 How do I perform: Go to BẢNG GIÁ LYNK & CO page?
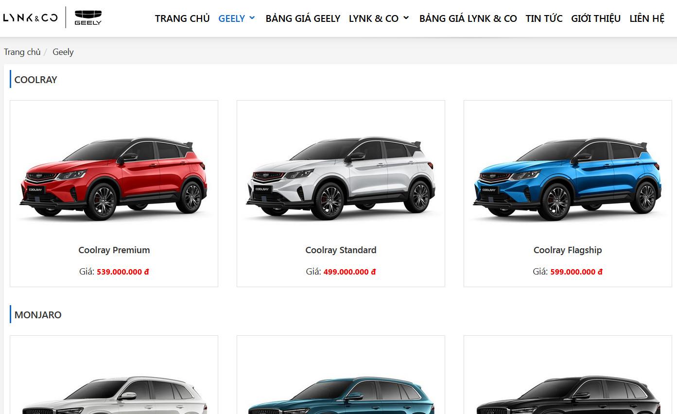coord(468,18)
